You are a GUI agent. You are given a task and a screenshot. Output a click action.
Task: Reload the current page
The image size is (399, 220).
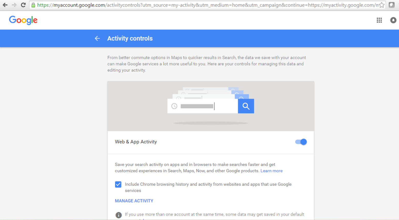(x=23, y=5)
